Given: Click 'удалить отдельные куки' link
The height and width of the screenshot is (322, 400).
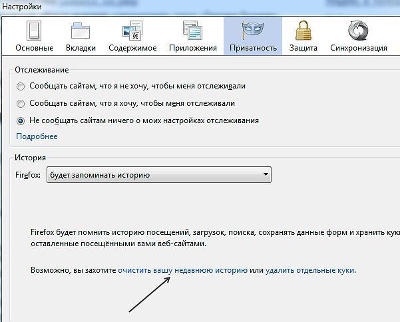Looking at the screenshot, I should point(309,270).
